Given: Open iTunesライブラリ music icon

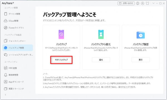Looking at the screenshot, I should coord(6,27).
